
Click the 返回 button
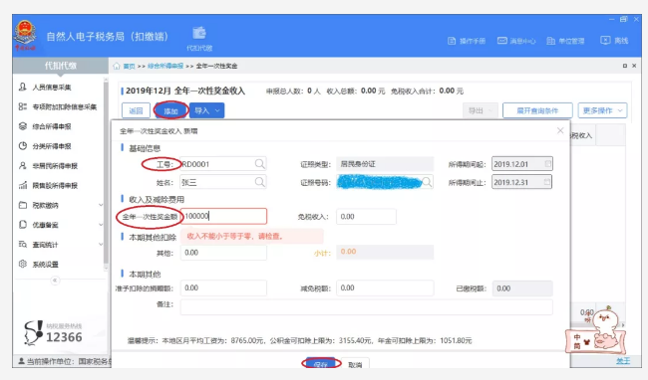[x=136, y=110]
